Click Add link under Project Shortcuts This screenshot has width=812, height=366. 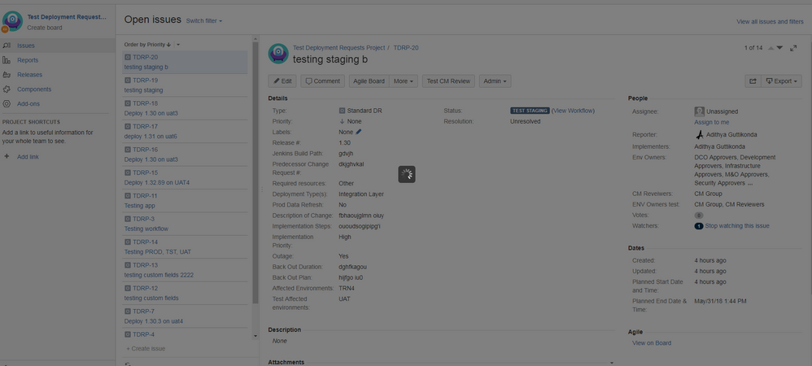point(28,157)
